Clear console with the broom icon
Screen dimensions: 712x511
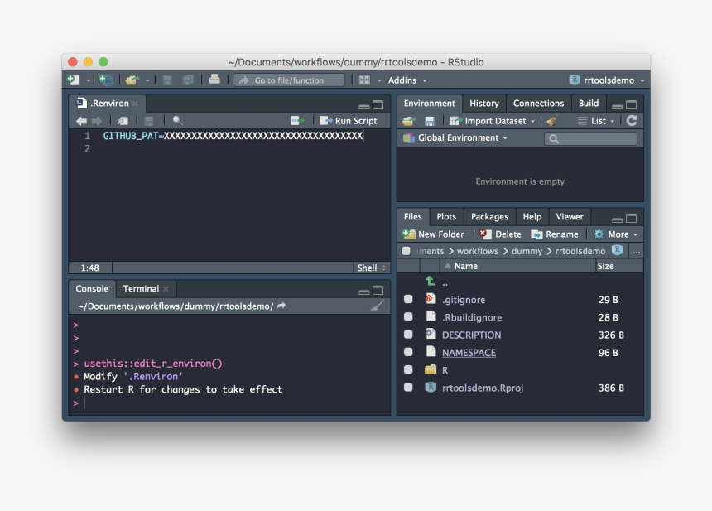pyautogui.click(x=377, y=306)
